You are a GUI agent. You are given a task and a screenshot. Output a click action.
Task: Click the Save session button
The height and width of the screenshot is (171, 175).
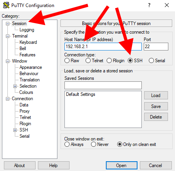tap(156, 106)
